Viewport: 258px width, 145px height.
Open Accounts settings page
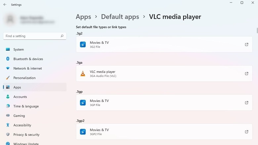tap(20, 97)
